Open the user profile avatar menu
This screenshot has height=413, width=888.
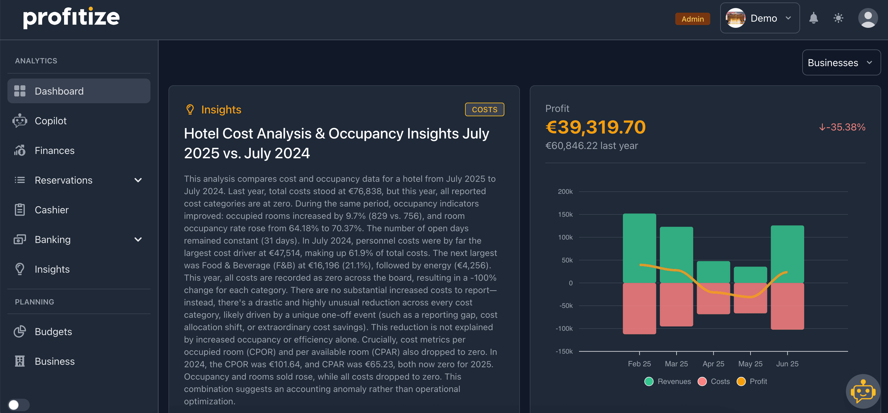point(867,18)
